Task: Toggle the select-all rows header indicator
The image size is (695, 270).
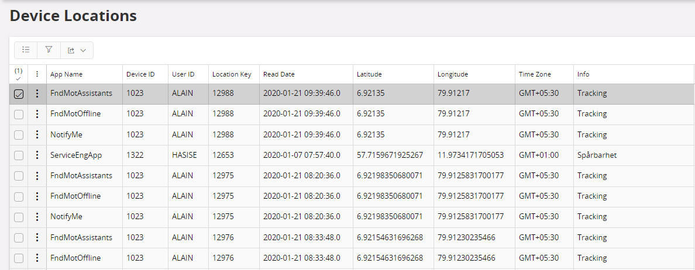Action: click(18, 74)
